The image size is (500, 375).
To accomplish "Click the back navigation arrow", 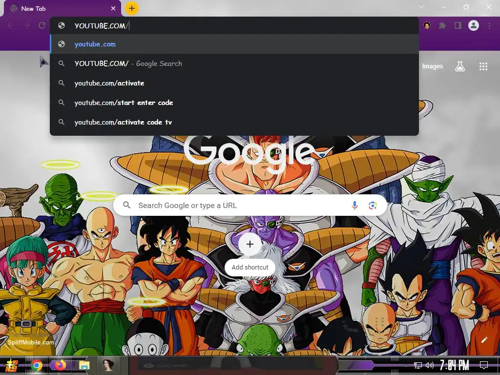I will tap(11, 25).
